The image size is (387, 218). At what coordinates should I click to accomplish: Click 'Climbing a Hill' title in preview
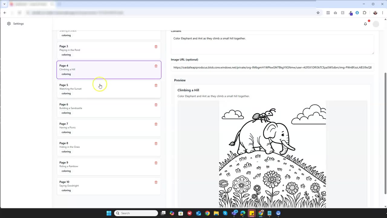188,90
